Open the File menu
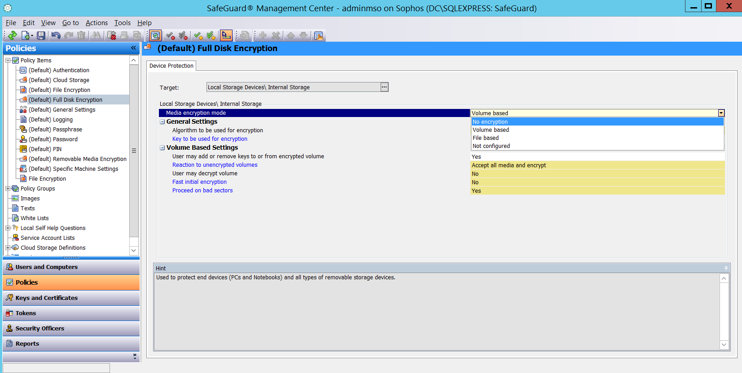This screenshot has height=373, width=742. click(x=11, y=23)
